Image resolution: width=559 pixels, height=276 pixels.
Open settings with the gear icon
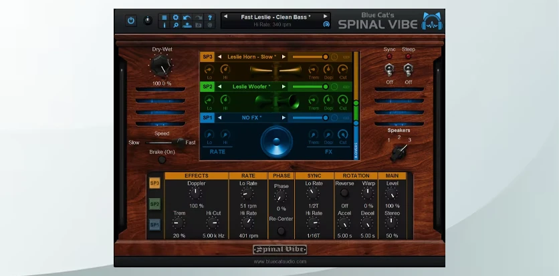176,17
